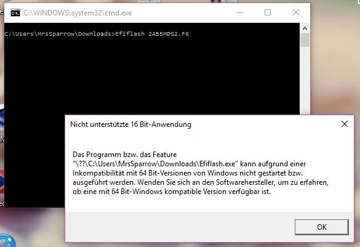
Task: Confirm the error dialog with OK
Action: 322,227
